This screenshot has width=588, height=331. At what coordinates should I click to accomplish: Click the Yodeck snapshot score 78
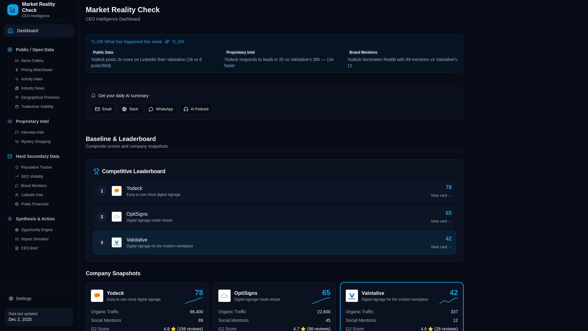click(199, 293)
